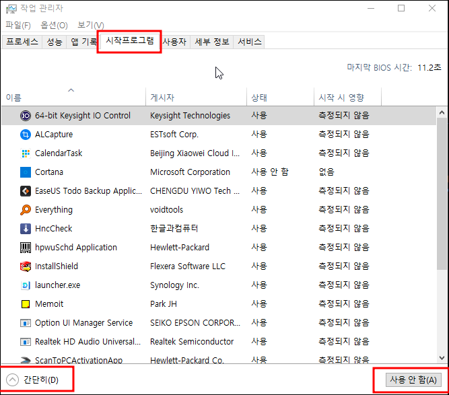Select the ALCapture row name
The width and height of the screenshot is (449, 395).
54,135
